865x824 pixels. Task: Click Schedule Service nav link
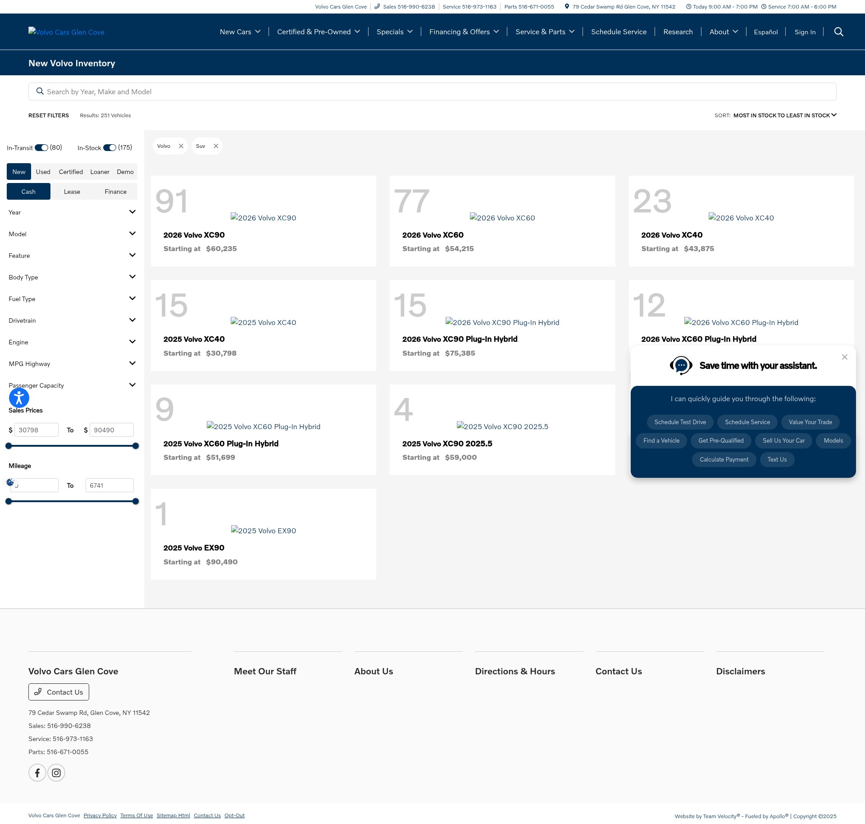coord(619,32)
